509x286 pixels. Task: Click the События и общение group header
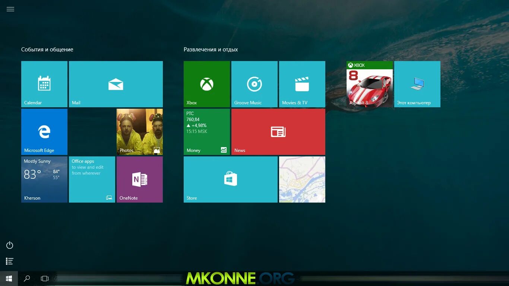point(47,50)
